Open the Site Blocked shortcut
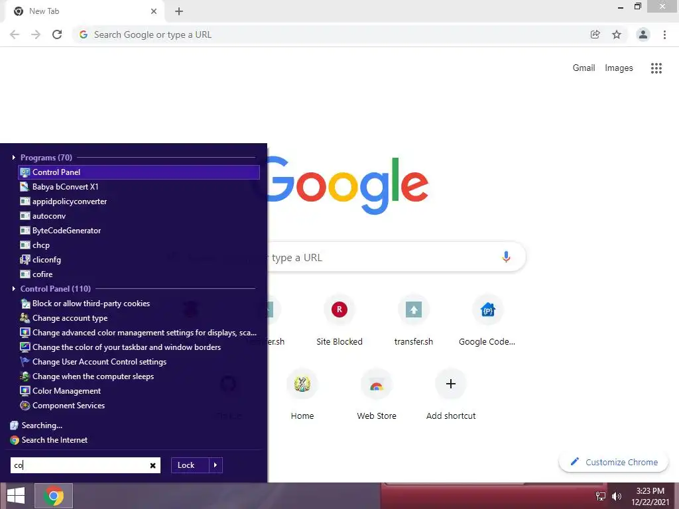The image size is (679, 509). 339,320
